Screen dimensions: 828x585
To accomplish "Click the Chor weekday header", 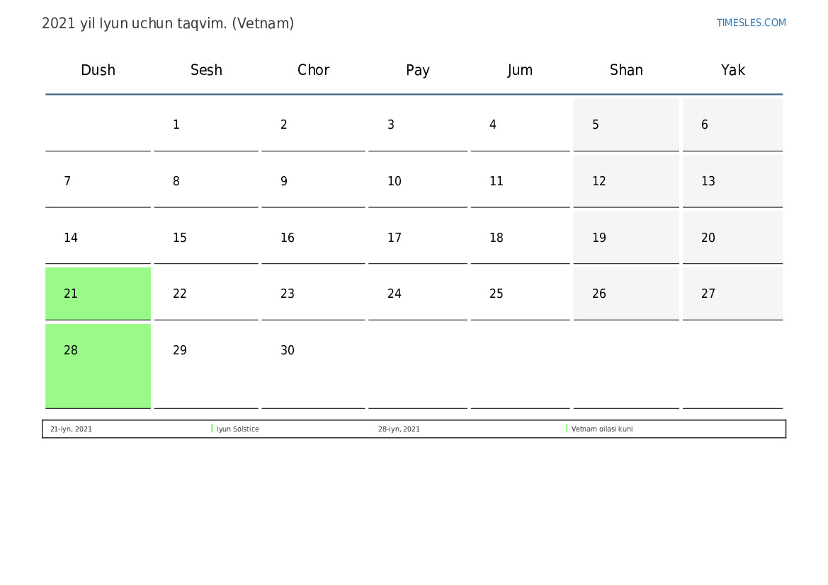I will click(x=313, y=70).
